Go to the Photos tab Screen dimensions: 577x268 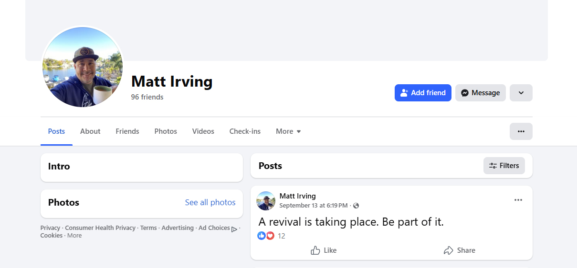(166, 131)
